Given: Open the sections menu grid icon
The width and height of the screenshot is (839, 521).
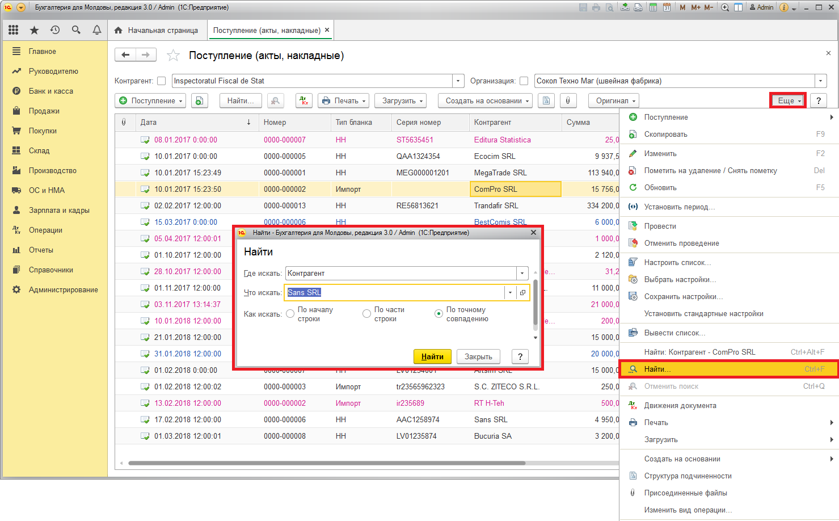Looking at the screenshot, I should (14, 30).
